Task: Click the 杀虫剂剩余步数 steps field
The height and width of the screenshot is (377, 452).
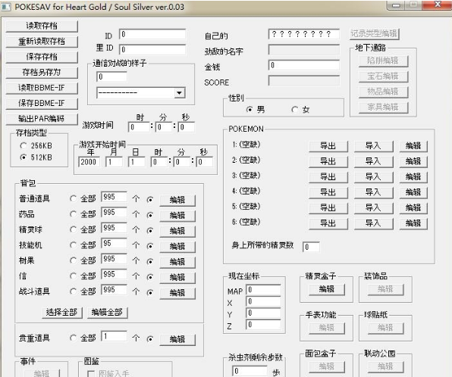Action: pyautogui.click(x=250, y=371)
